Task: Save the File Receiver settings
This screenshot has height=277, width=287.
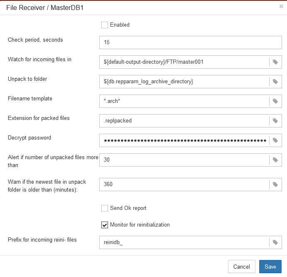Action: click(x=270, y=267)
